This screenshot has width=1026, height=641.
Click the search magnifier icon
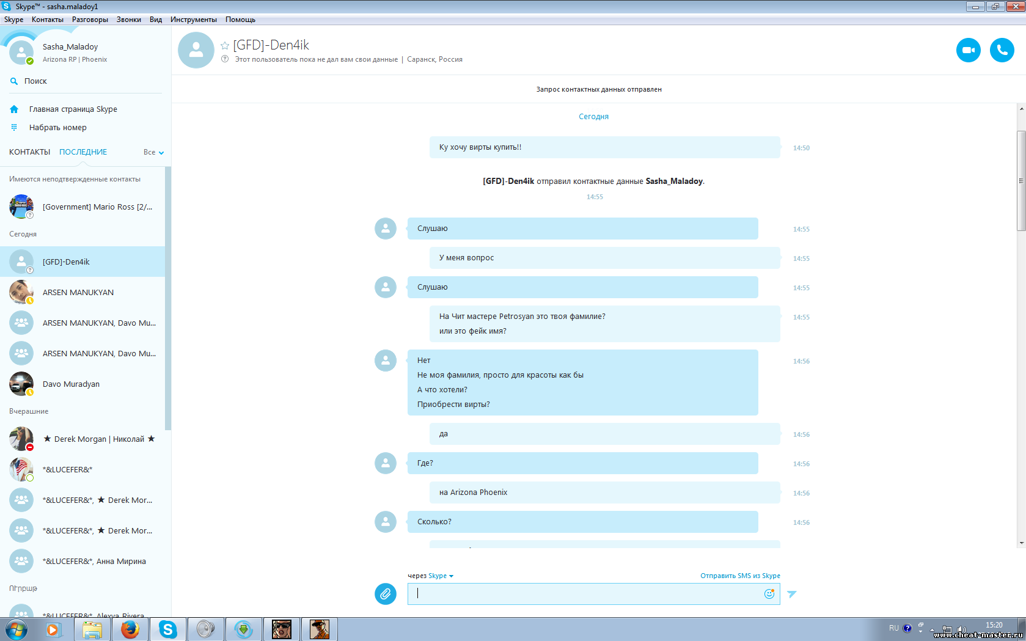(14, 81)
